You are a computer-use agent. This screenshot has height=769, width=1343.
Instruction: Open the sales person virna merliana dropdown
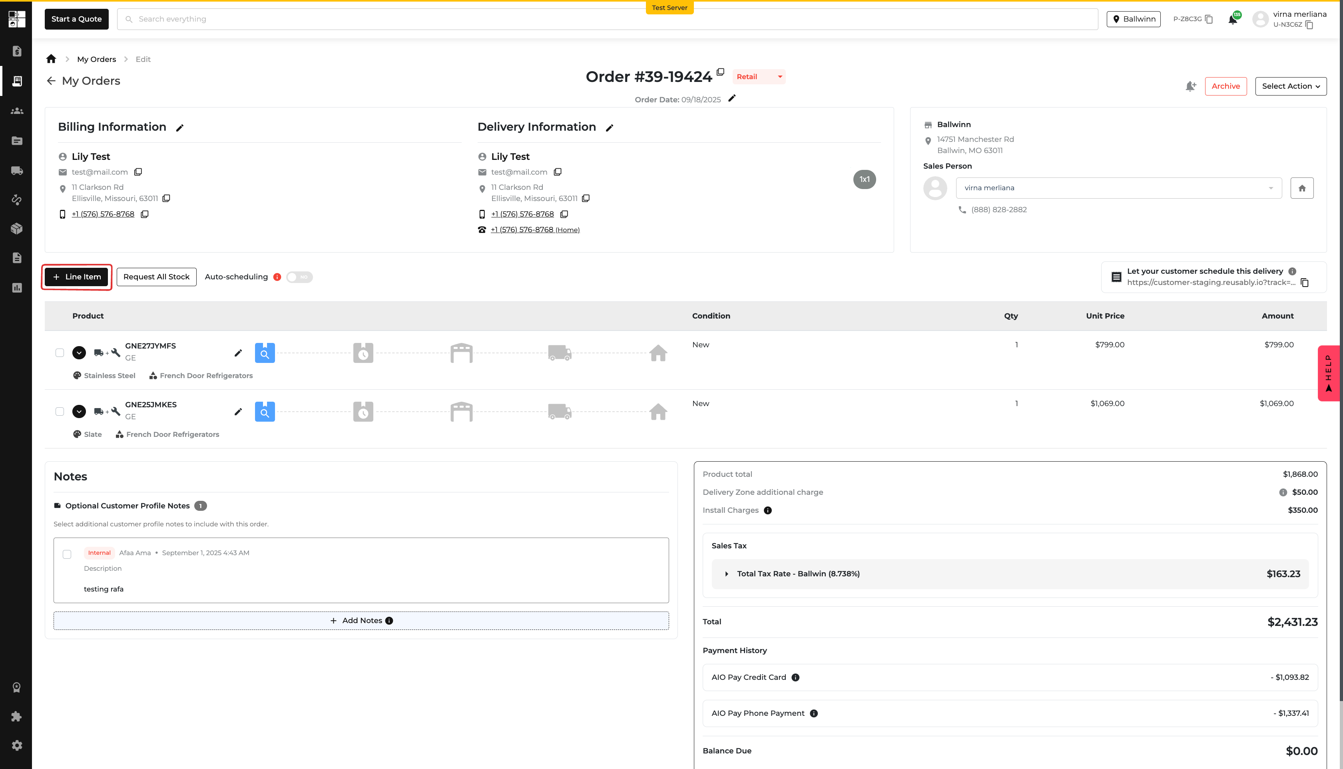(1118, 188)
